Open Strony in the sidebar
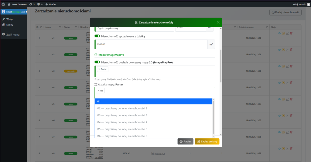This screenshot has width=311, height=162. tap(10, 25)
